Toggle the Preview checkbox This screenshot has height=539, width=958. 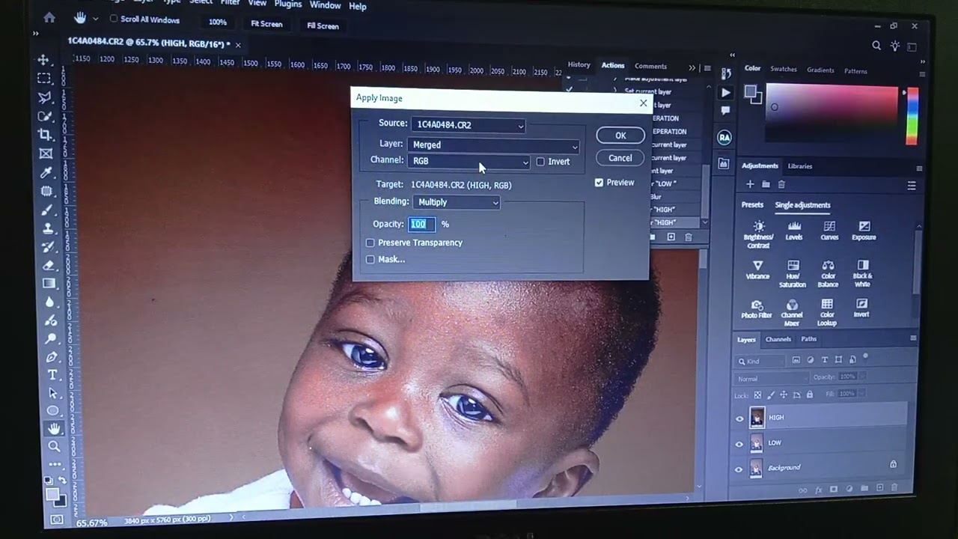point(599,183)
